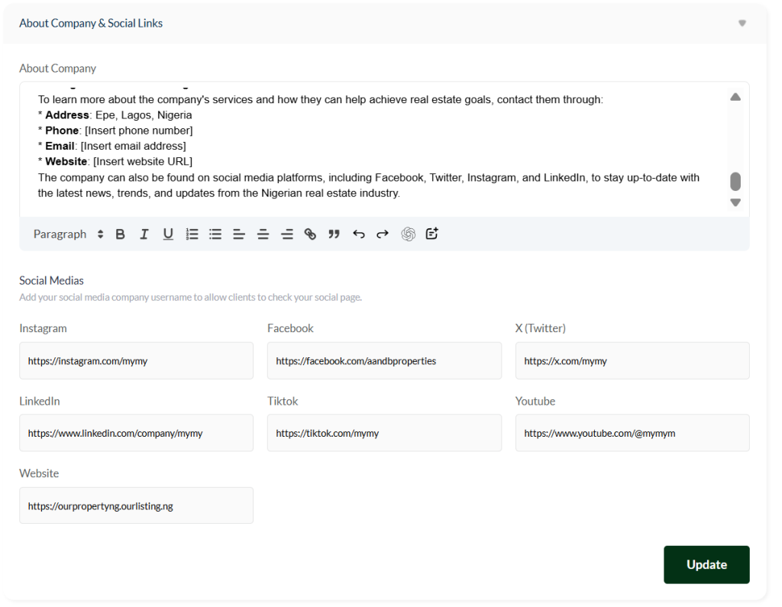
Task: Redo the last edit
Action: click(x=383, y=234)
